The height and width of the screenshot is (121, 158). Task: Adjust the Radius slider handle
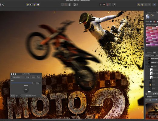click(x=32, y=83)
